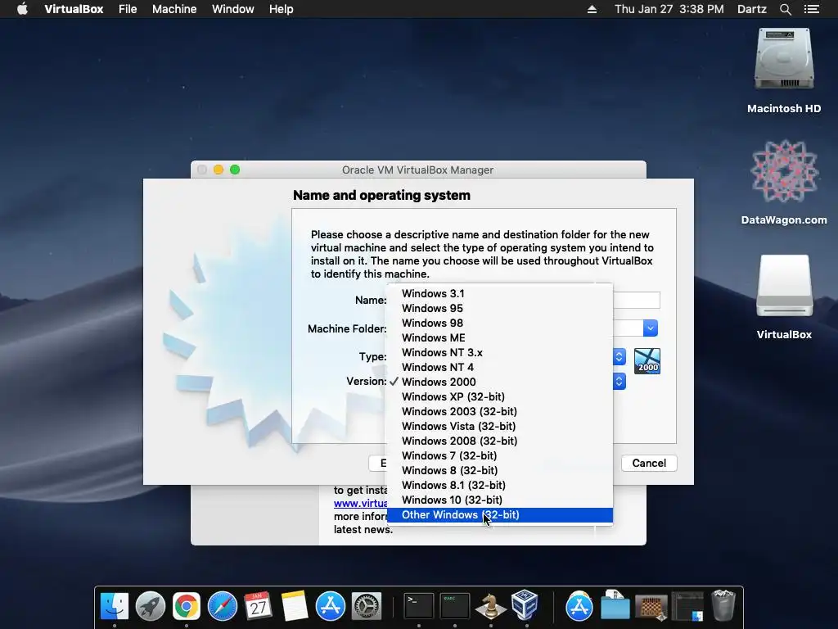Open the Notes app in Dock
838x629 pixels.
[295, 606]
